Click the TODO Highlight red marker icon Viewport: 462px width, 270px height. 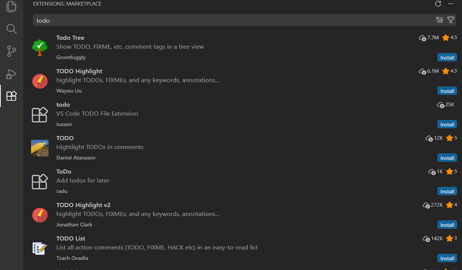tap(40, 81)
